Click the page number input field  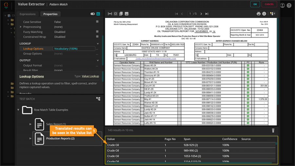[190, 14]
